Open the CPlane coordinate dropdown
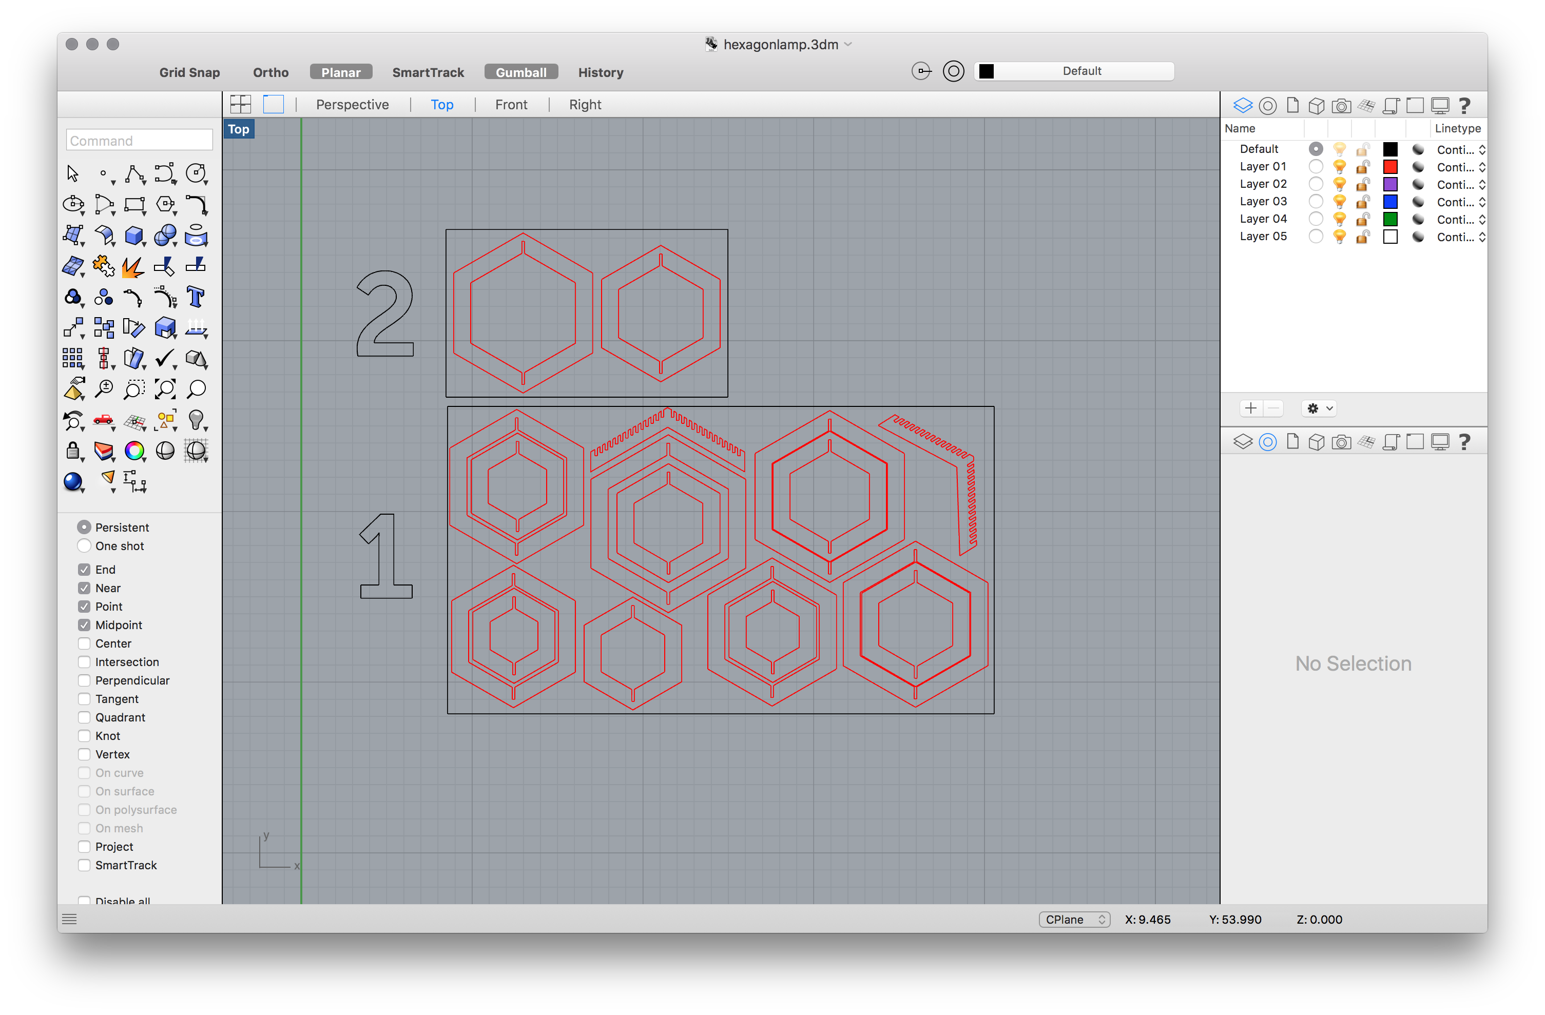The height and width of the screenshot is (1015, 1545). point(1074,919)
